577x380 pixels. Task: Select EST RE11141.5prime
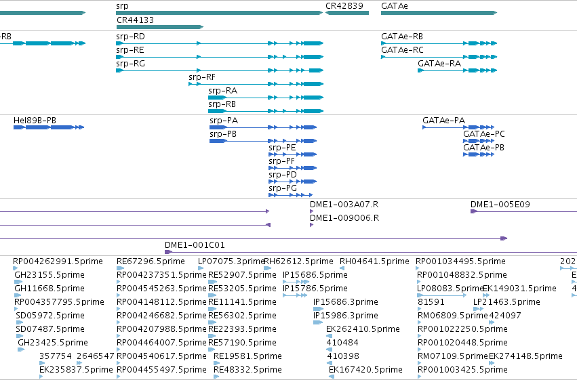coord(212,309)
